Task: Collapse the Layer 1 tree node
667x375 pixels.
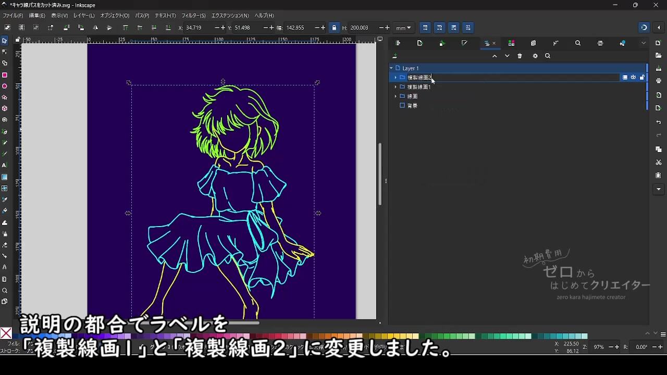Action: tap(391, 68)
